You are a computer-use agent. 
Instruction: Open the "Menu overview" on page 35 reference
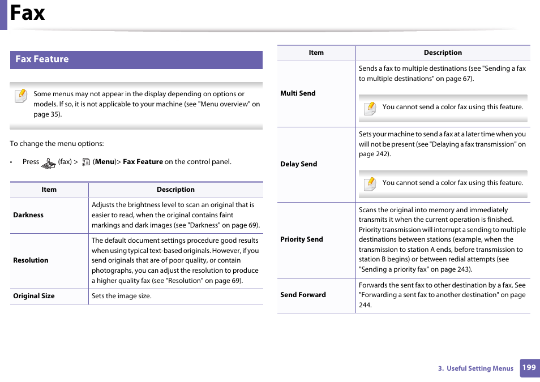[x=147, y=109]
